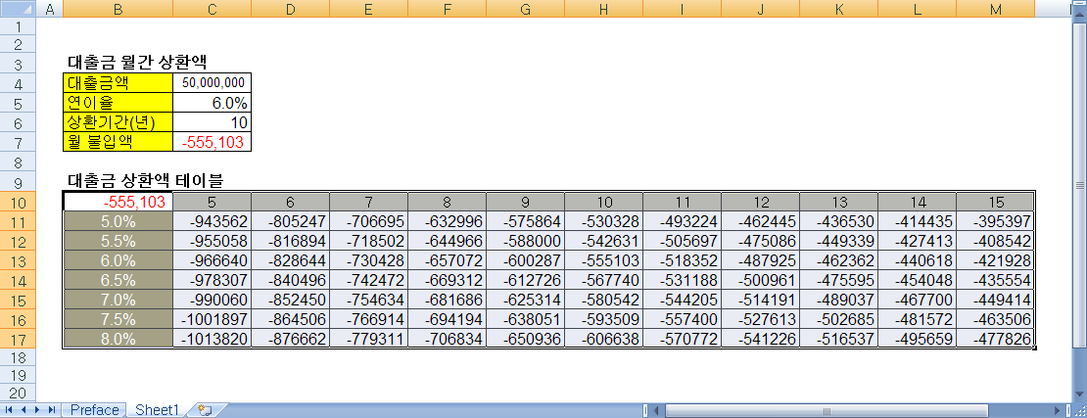Select column header B

[118, 8]
